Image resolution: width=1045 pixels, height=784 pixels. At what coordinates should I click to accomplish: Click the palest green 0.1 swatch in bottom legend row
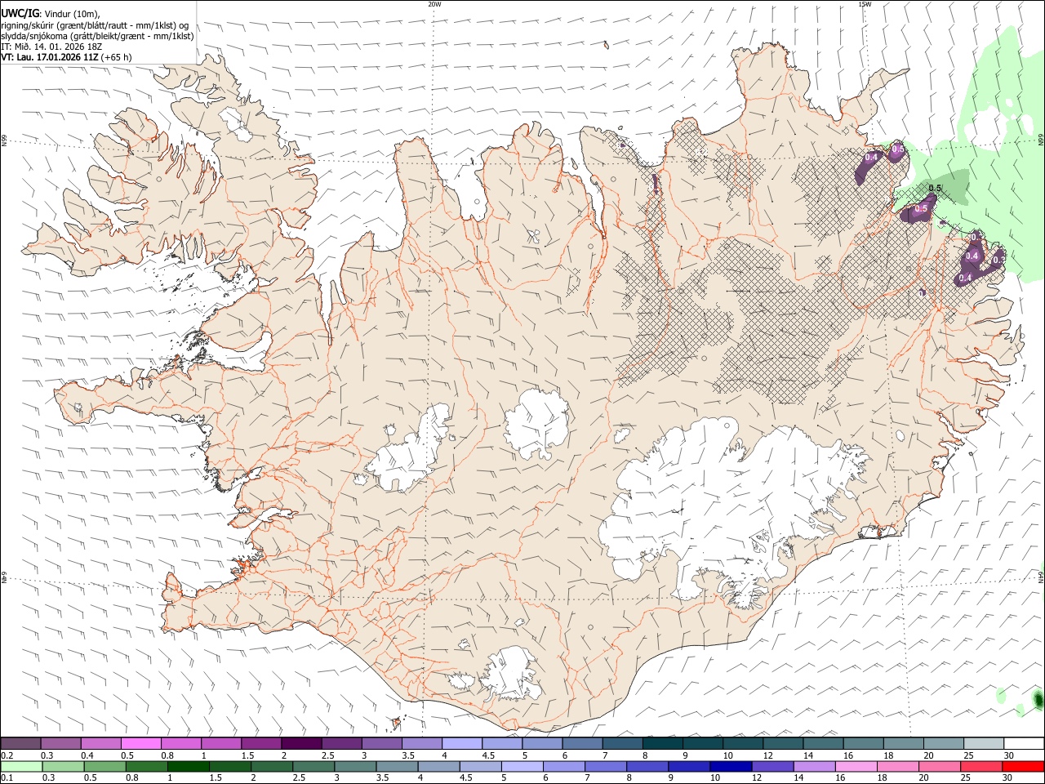(x=21, y=767)
